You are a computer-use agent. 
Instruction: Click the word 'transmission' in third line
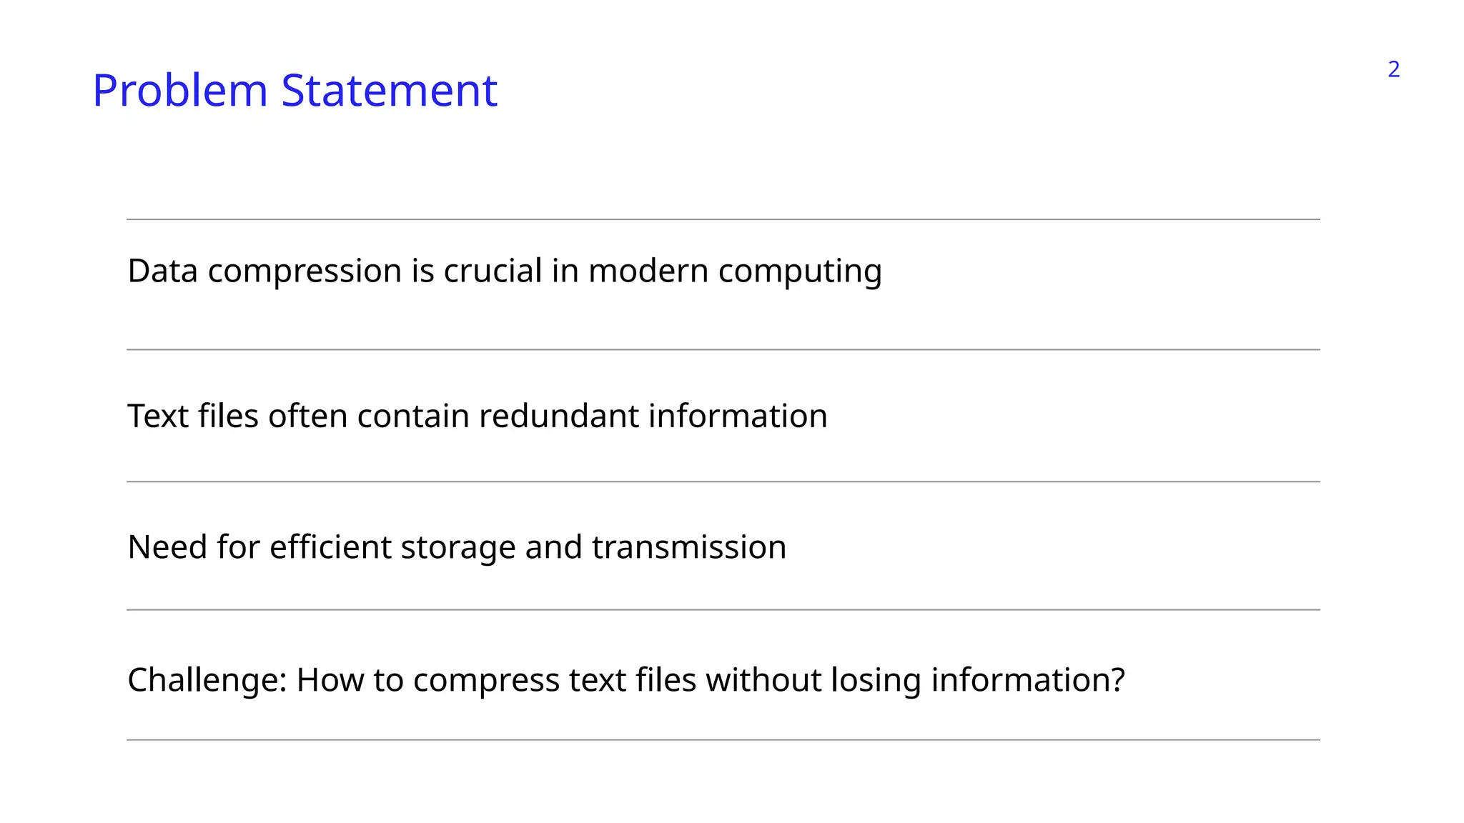point(688,547)
